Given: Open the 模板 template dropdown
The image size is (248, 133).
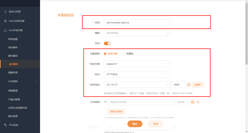Looking at the screenshot, I should pyautogui.click(x=137, y=33).
